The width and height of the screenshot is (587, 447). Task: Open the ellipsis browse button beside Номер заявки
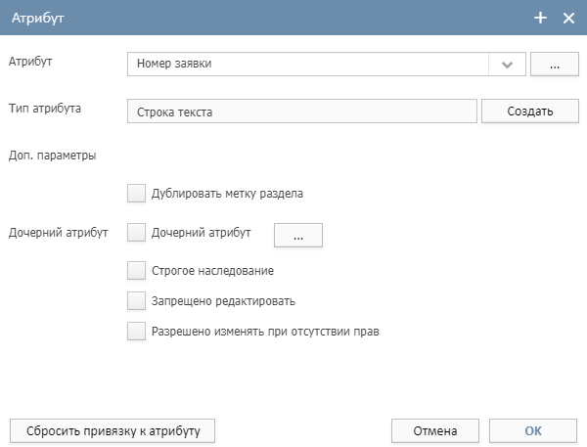pos(555,65)
